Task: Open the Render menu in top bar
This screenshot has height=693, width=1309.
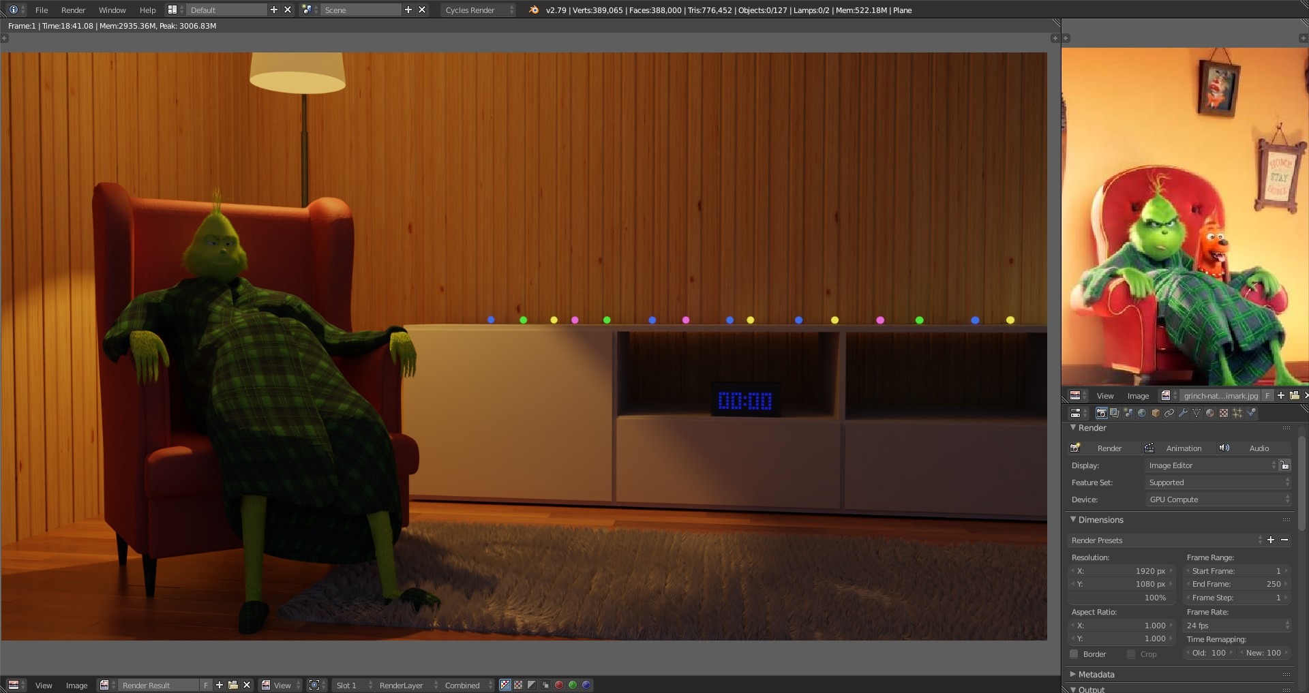Action: pyautogui.click(x=73, y=10)
